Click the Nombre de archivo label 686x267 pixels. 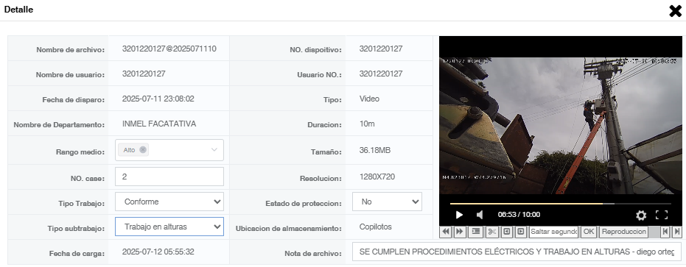pyautogui.click(x=71, y=50)
